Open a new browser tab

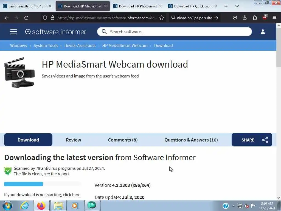(x=226, y=6)
